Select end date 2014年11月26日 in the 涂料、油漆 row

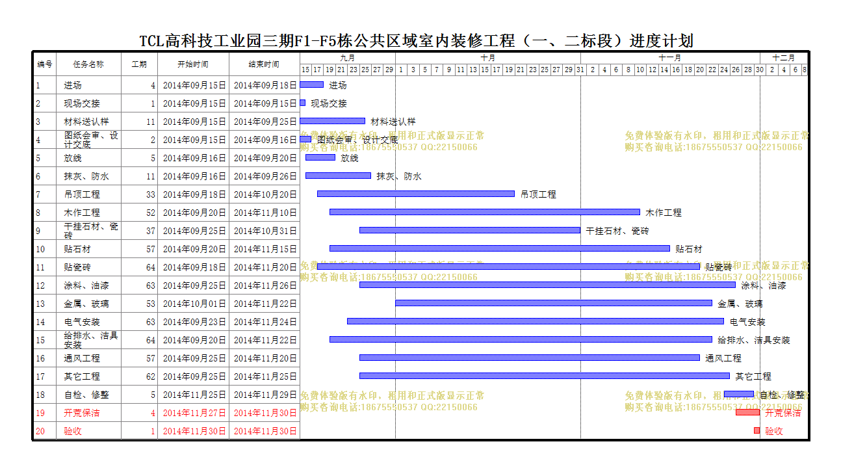tap(265, 285)
